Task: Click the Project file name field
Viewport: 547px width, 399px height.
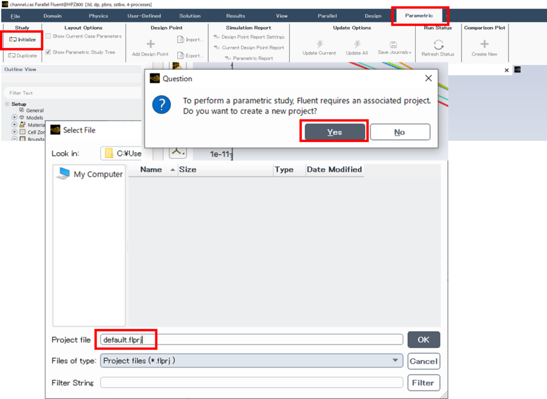Action: tap(252, 340)
